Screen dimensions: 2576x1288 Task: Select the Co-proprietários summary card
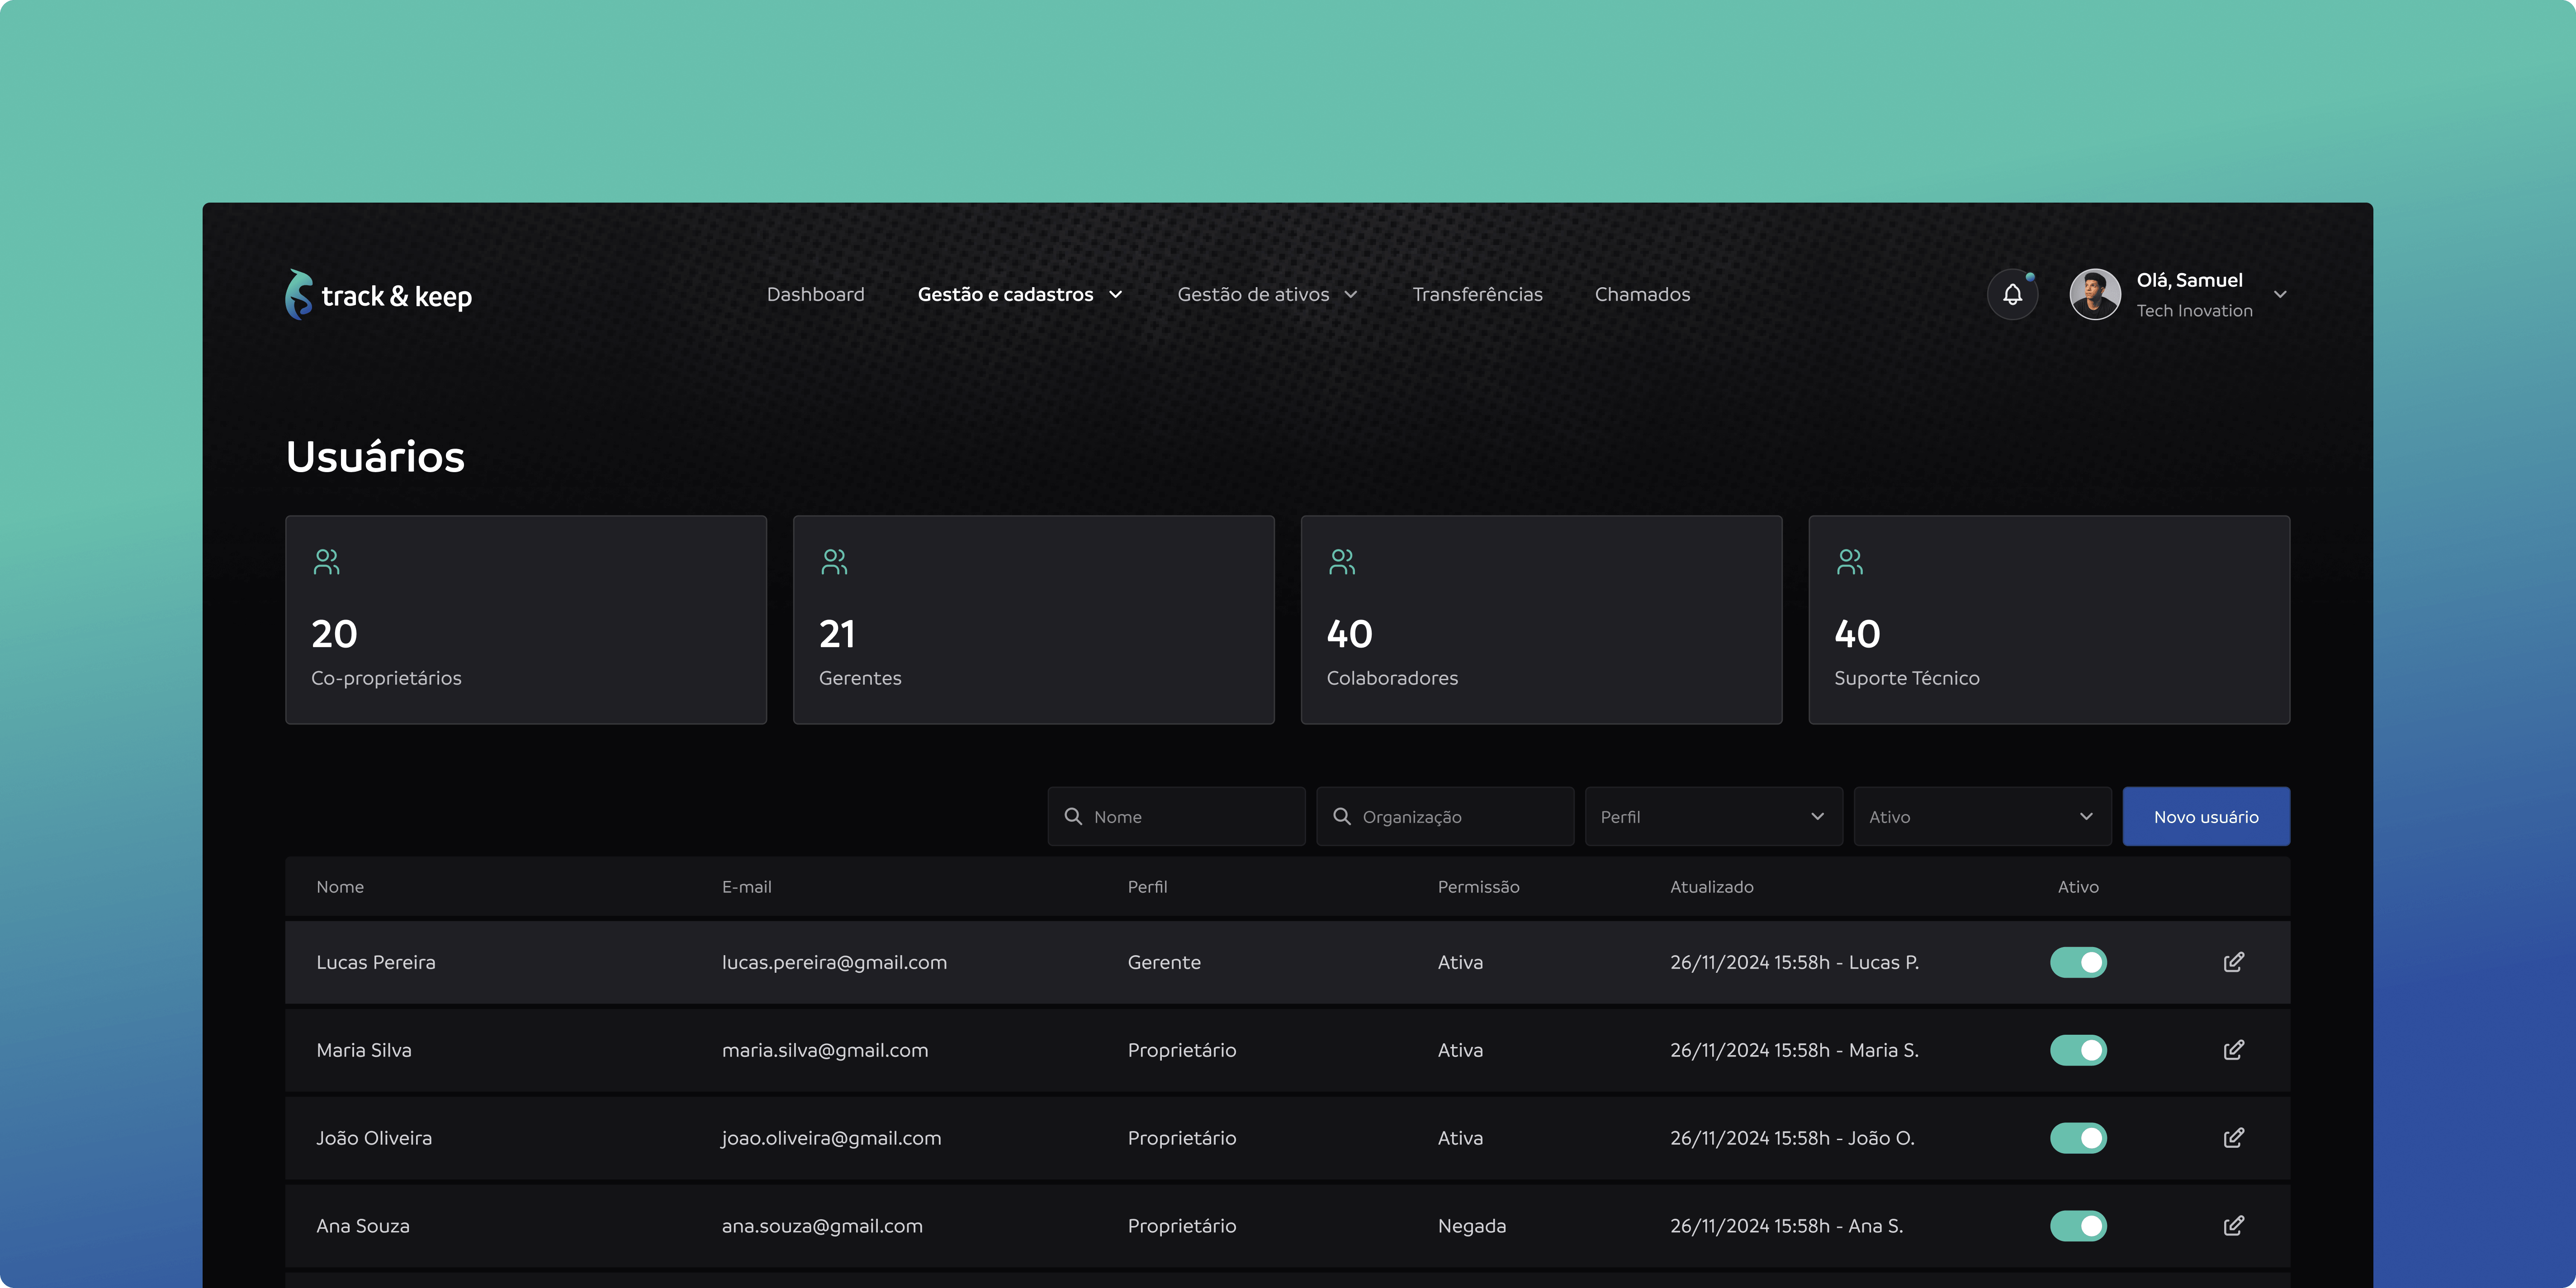(526, 620)
